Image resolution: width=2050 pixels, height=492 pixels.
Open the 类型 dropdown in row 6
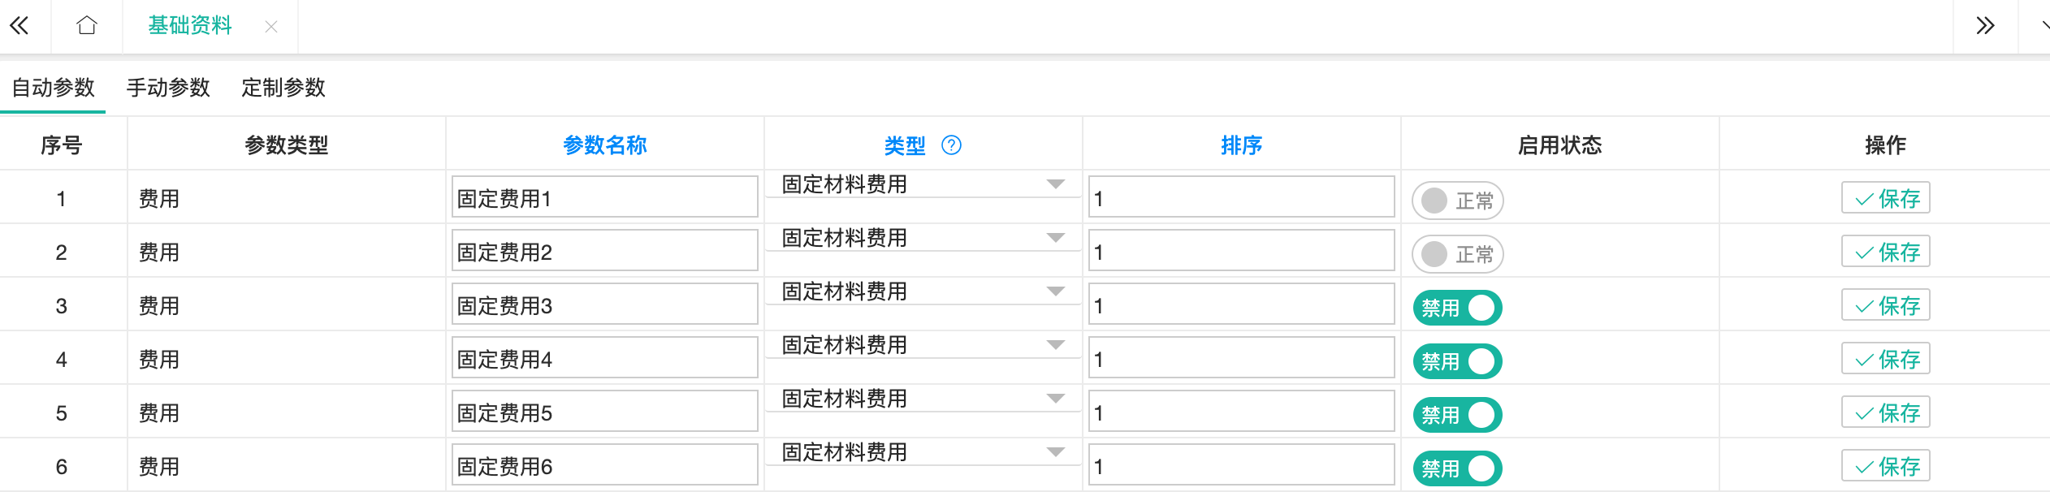[922, 452]
